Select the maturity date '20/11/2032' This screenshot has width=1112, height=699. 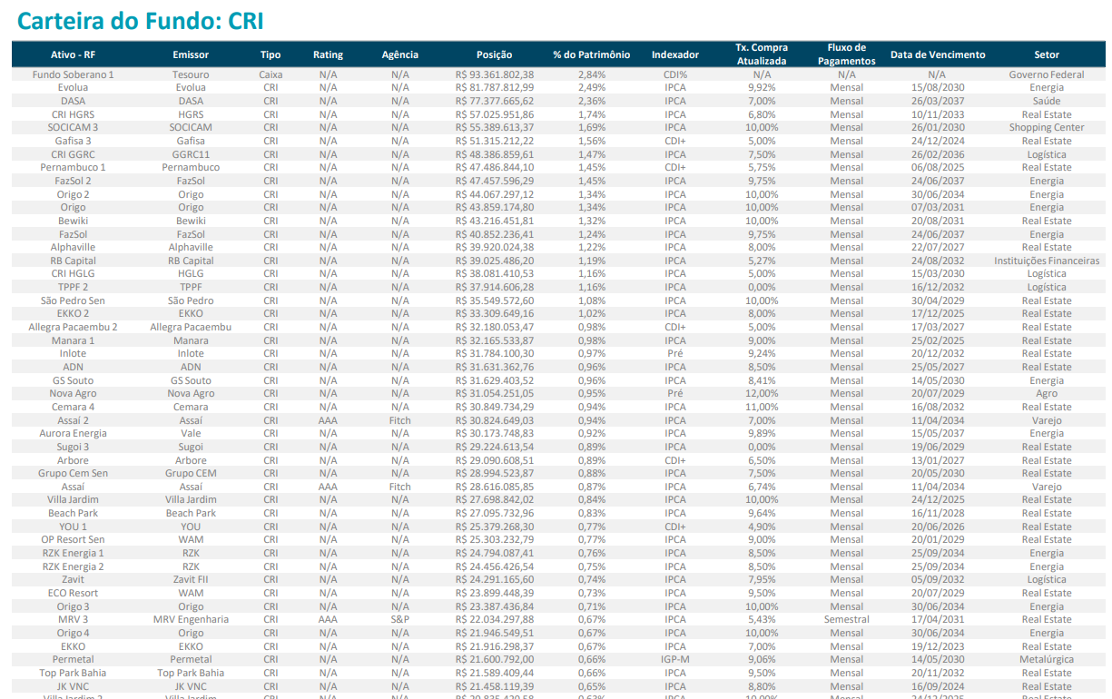coord(937,673)
